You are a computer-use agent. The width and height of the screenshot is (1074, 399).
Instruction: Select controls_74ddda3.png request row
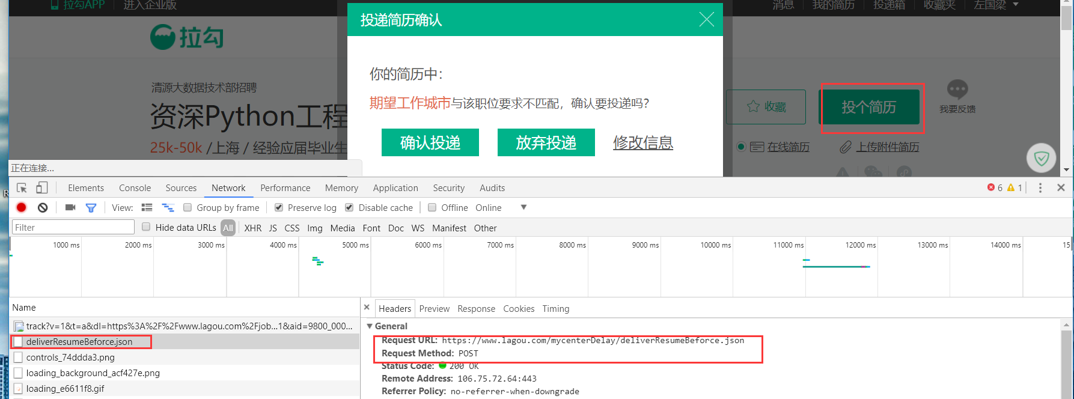click(x=185, y=357)
